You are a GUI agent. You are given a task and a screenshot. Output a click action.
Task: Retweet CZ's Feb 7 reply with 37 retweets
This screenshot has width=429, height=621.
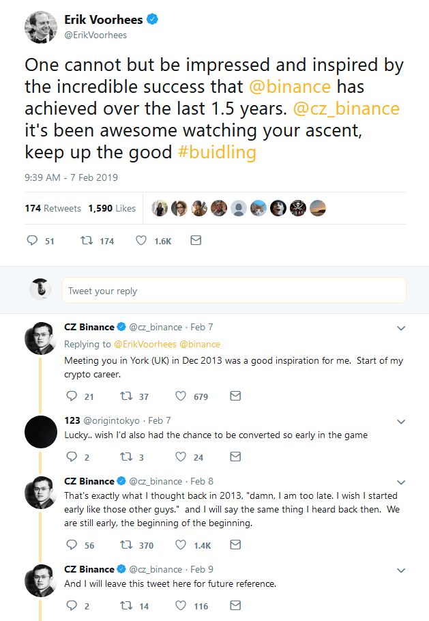click(125, 396)
